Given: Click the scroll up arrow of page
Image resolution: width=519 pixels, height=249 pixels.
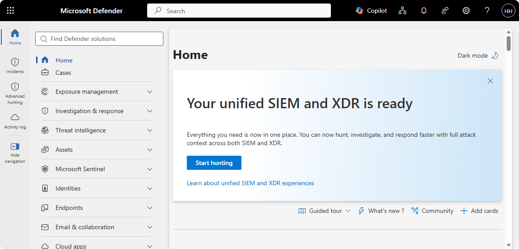Looking at the screenshot, I should pyautogui.click(x=509, y=32).
